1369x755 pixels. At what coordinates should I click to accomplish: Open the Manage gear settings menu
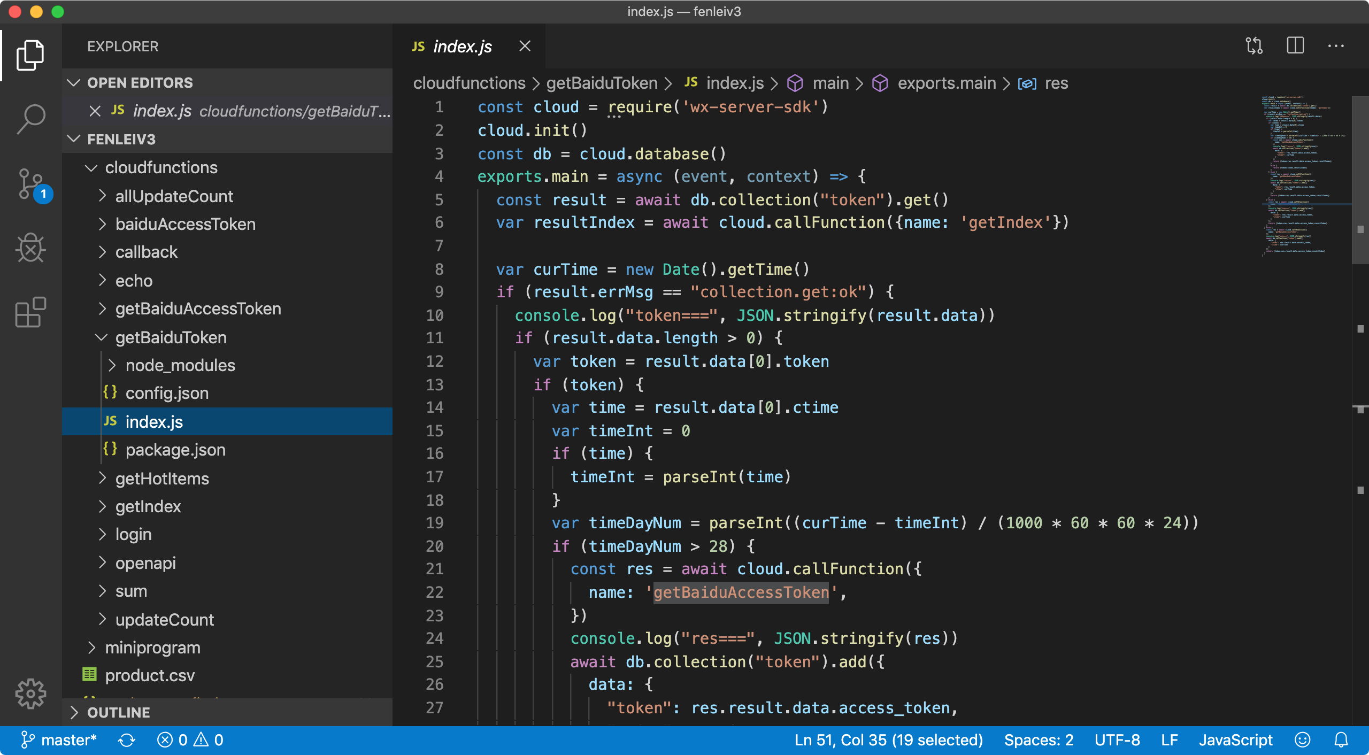tap(30, 694)
